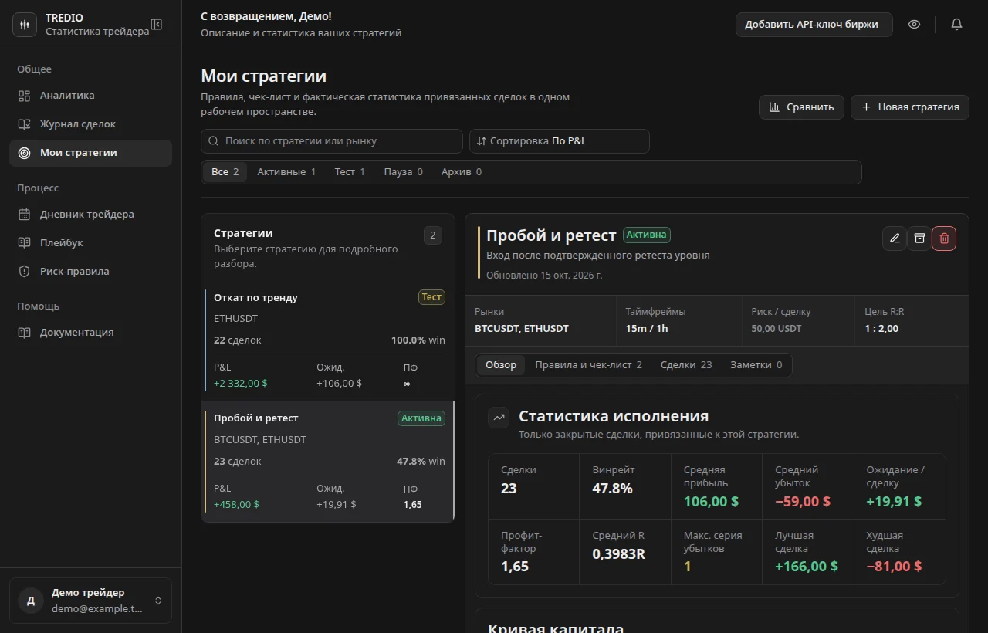Click the Лучшая сделка +166,00 $ value
988x633 pixels.
(x=807, y=567)
